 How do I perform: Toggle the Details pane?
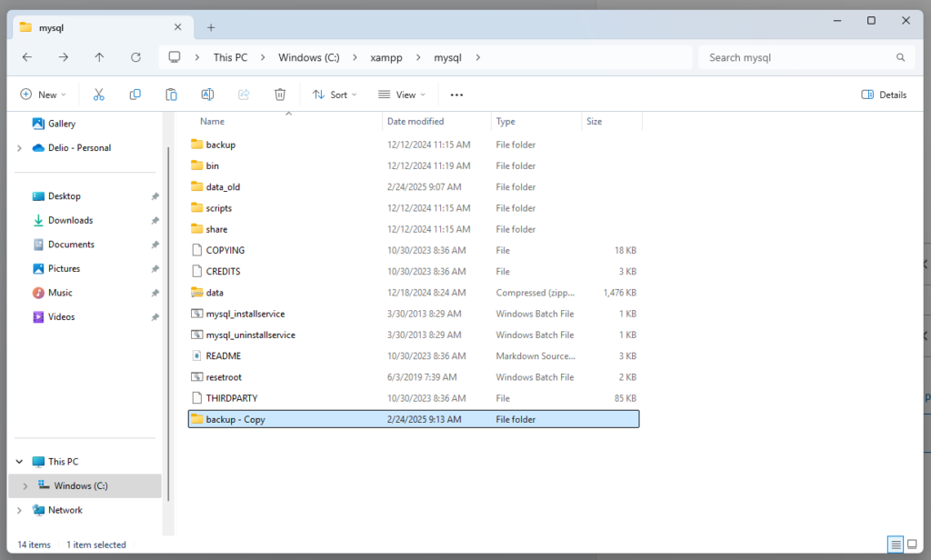[884, 95]
